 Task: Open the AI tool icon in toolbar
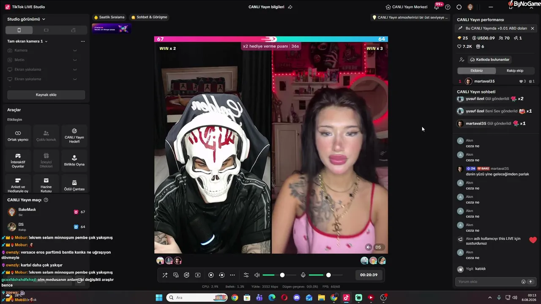186,275
